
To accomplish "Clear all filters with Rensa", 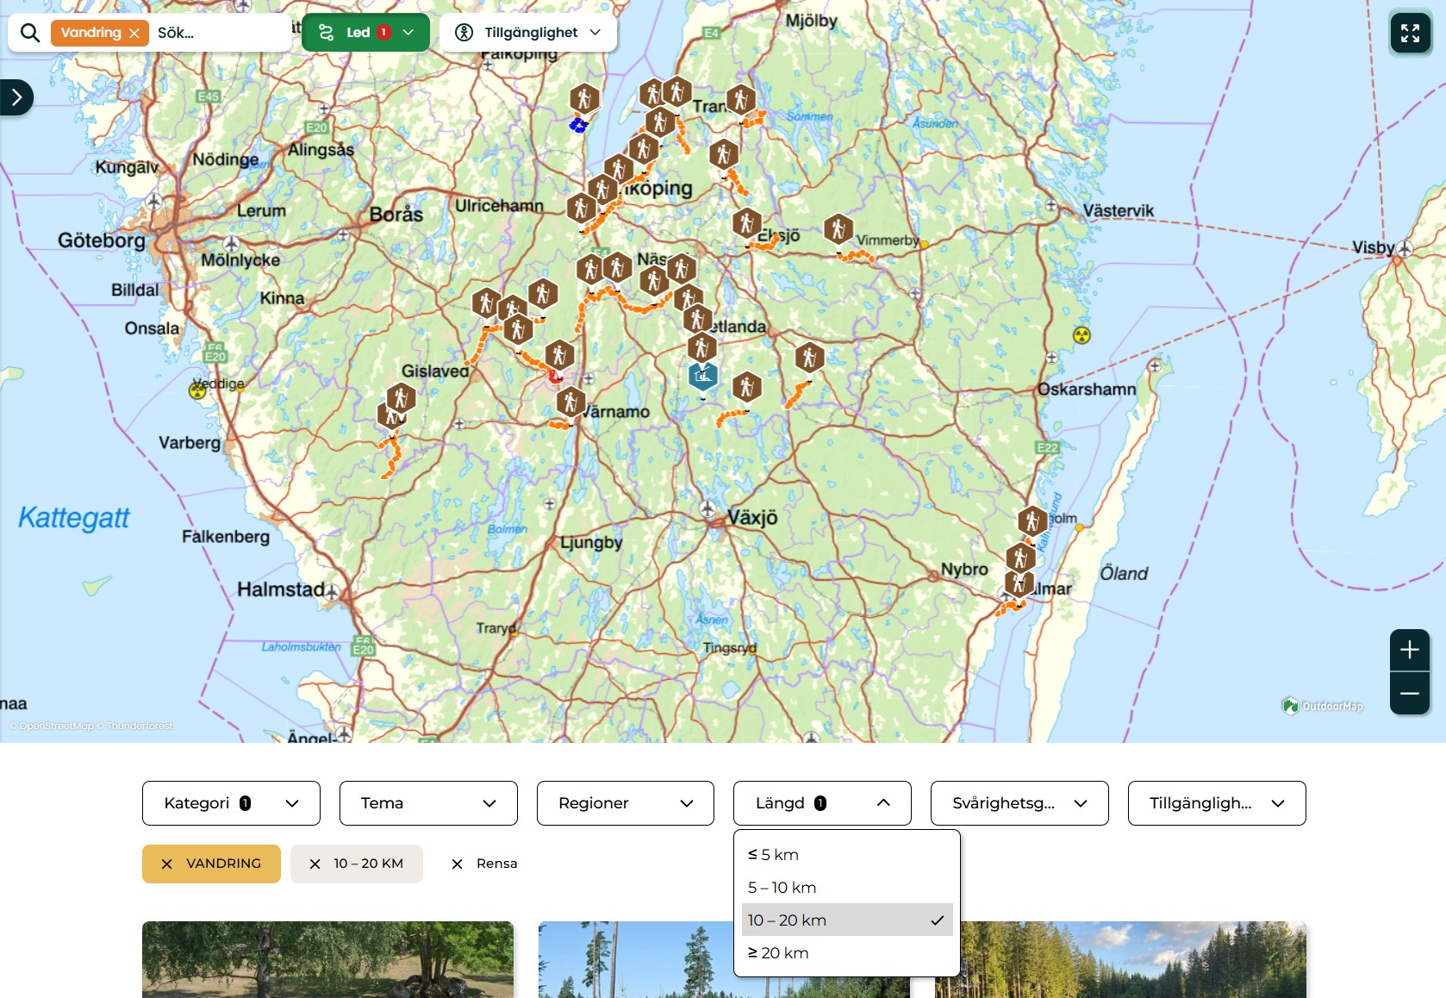I will pos(484,864).
